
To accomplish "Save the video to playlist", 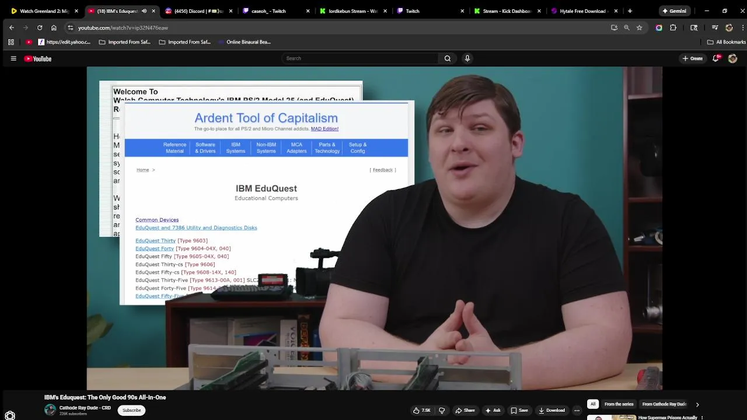I will [x=519, y=410].
